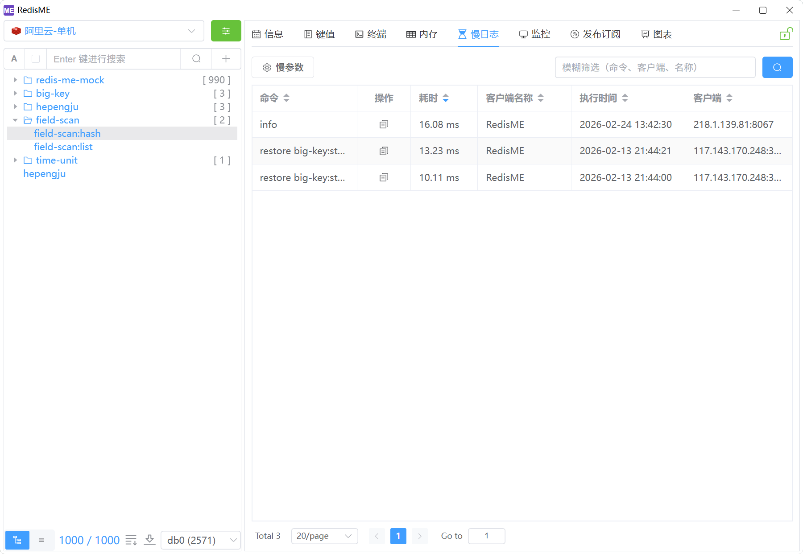Expand the redis-me-mock folder
803x554 pixels.
pos(16,80)
